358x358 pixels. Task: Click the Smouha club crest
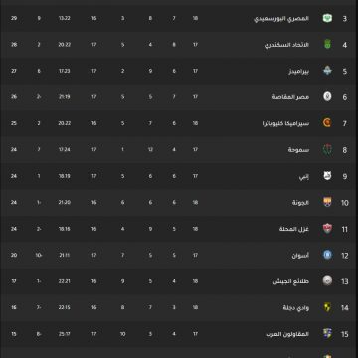(x=327, y=149)
